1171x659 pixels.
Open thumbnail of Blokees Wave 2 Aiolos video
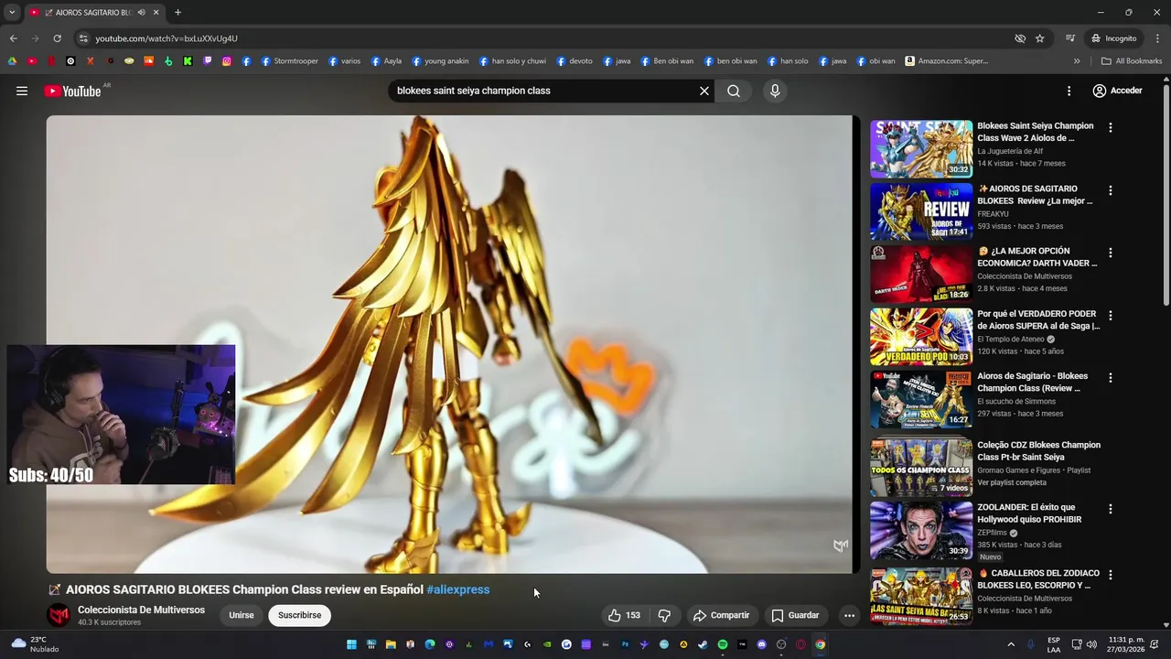click(921, 148)
